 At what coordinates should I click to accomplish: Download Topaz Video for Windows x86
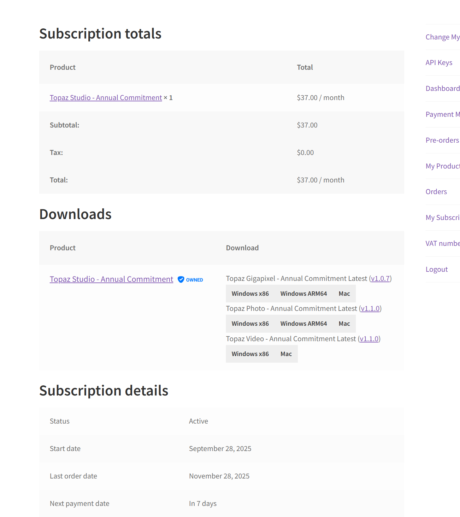click(x=250, y=354)
